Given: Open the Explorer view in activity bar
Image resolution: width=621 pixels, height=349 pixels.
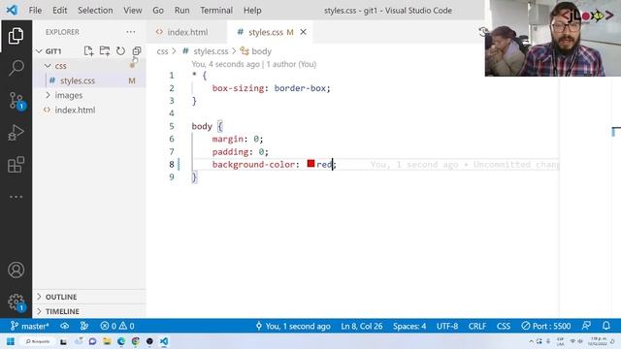Looking at the screenshot, I should pyautogui.click(x=16, y=36).
